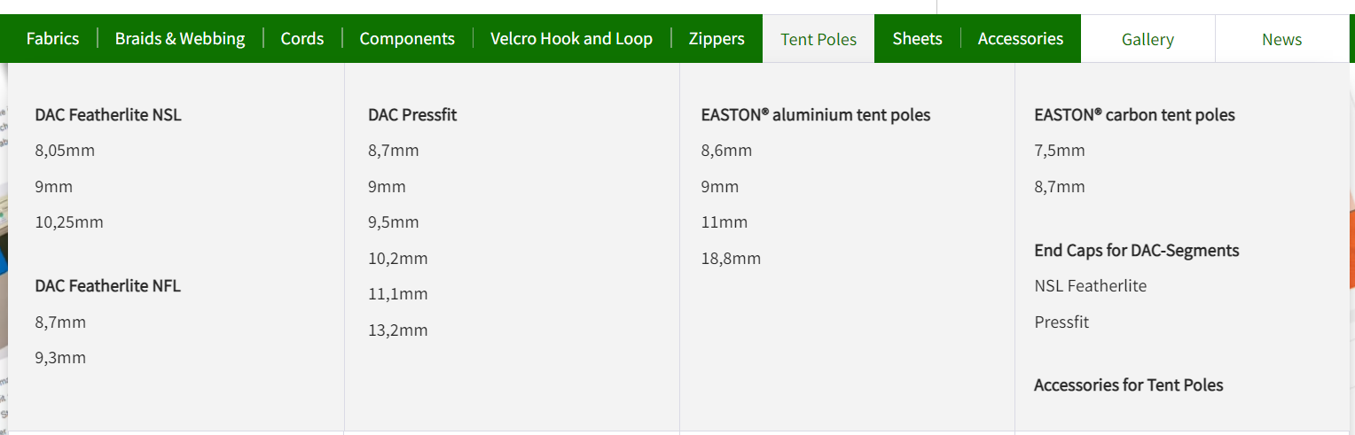Select 18,8mm EASTON aluminium pole
The width and height of the screenshot is (1355, 435).
click(x=731, y=259)
